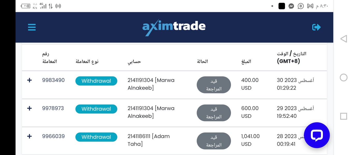The width and height of the screenshot is (354, 155).
Task: Expand transaction 9966039 row using plus
Action: coord(30,136)
